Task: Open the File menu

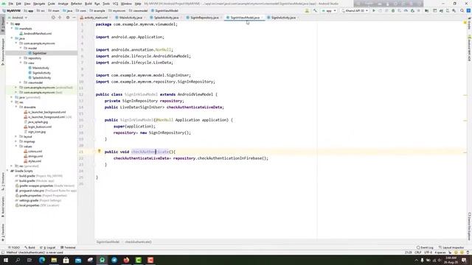Action: pyautogui.click(x=10, y=4)
